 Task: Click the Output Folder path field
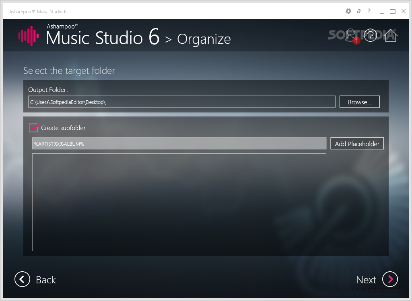coord(182,102)
